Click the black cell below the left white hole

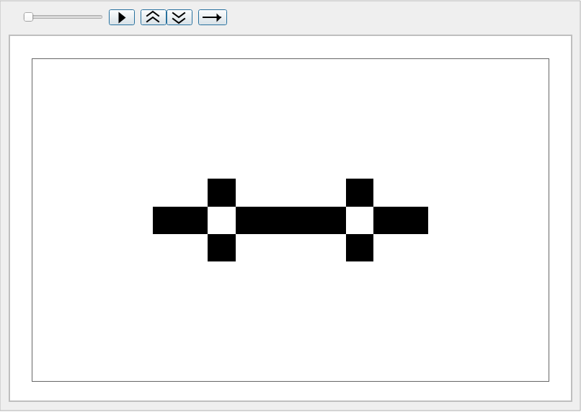[221, 248]
